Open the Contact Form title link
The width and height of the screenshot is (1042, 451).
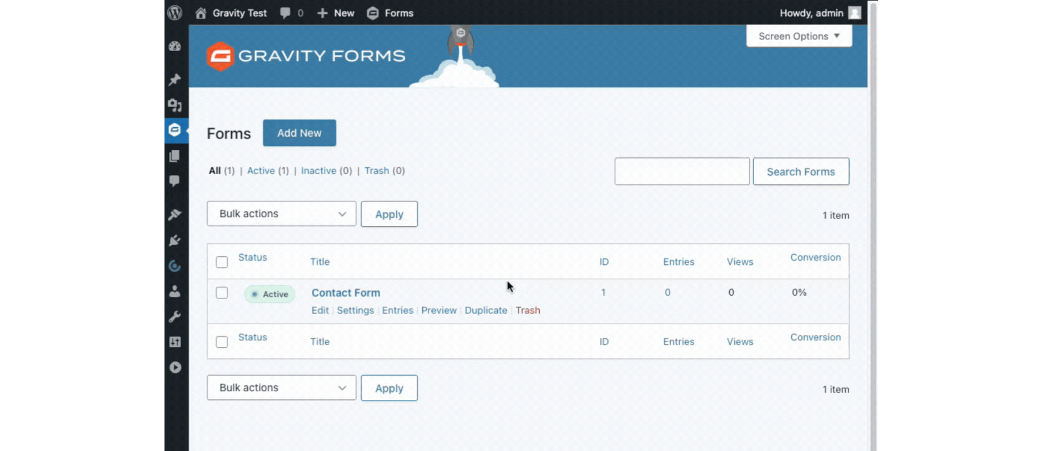click(346, 293)
